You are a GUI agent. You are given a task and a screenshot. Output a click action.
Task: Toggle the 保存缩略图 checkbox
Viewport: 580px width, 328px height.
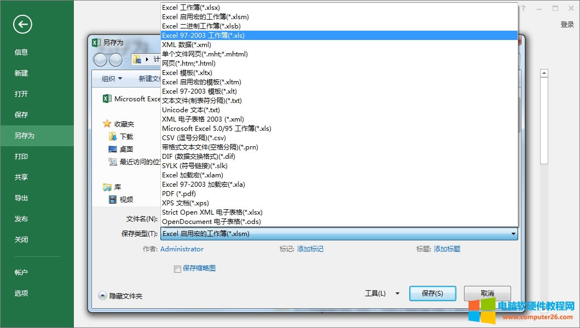(x=177, y=269)
